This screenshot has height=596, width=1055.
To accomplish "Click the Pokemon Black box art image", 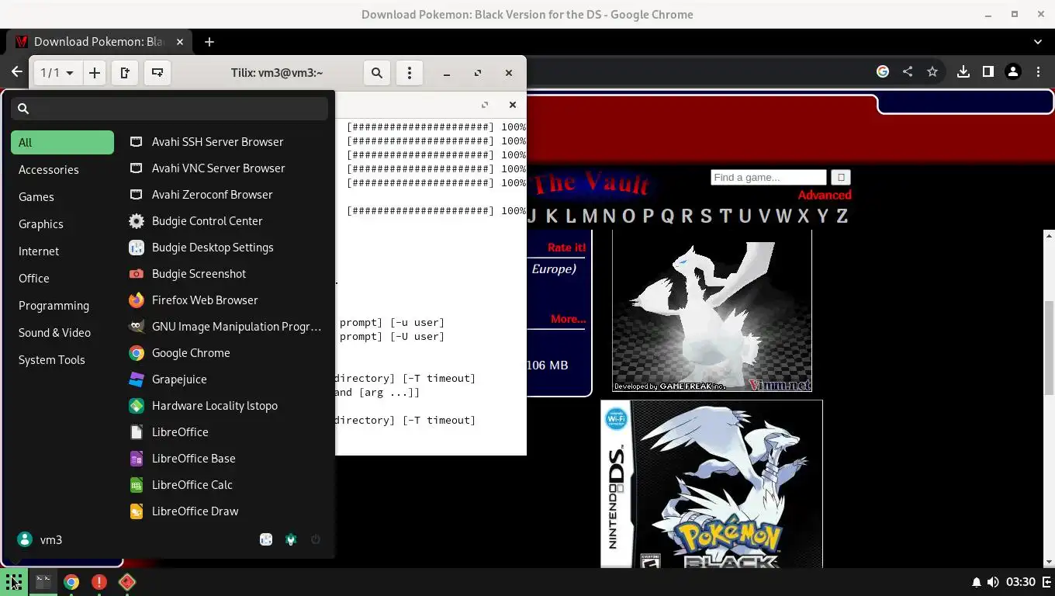I will [711, 484].
